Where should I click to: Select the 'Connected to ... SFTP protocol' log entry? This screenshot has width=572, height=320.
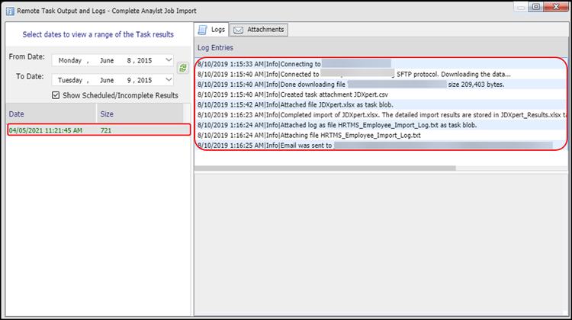tap(381, 74)
